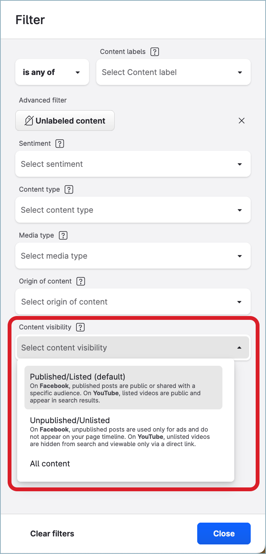Click the Content visibility help icon

80,327
